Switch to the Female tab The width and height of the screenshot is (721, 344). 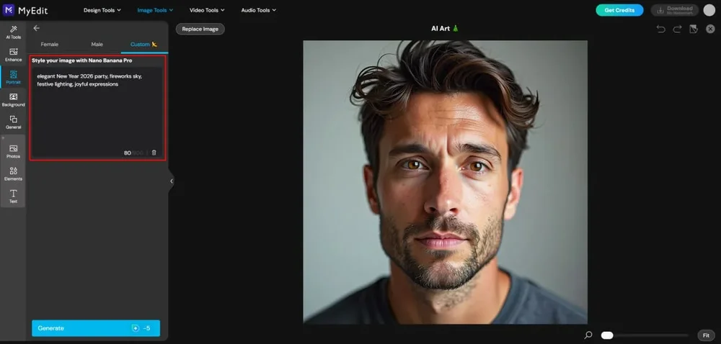point(49,45)
